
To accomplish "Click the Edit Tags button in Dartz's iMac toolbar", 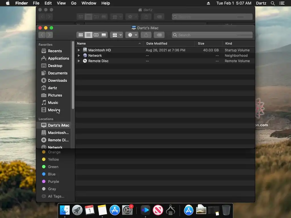I will click(x=159, y=35).
